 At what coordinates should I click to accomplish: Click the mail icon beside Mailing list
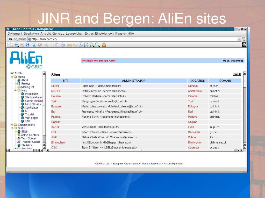(19, 87)
